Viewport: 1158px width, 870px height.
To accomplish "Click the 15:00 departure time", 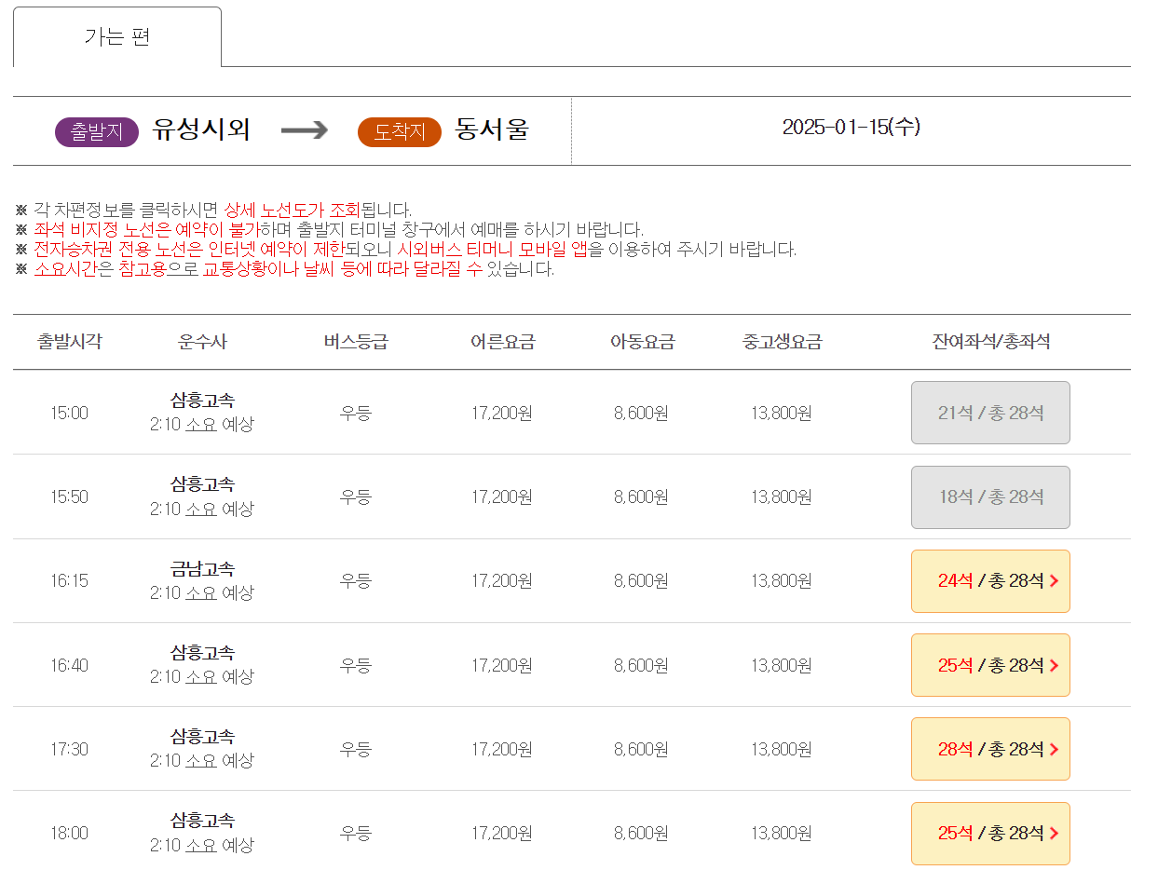I will pyautogui.click(x=70, y=413).
